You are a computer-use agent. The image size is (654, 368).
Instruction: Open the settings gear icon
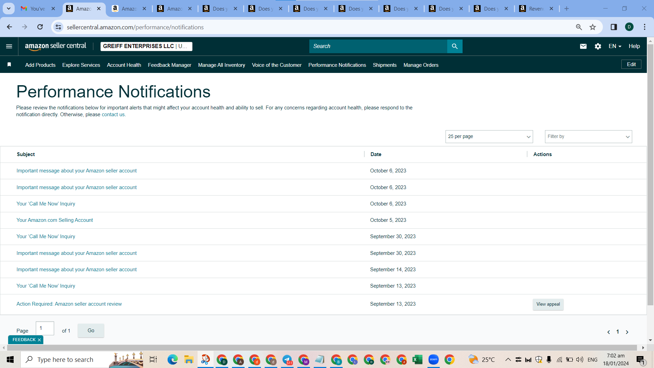tap(598, 46)
